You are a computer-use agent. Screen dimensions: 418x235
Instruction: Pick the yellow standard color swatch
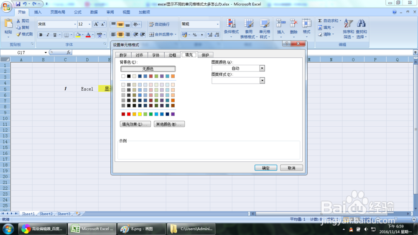(140, 114)
